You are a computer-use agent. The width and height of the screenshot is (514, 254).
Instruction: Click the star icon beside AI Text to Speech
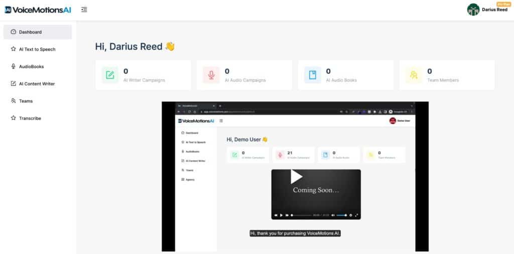13,49
